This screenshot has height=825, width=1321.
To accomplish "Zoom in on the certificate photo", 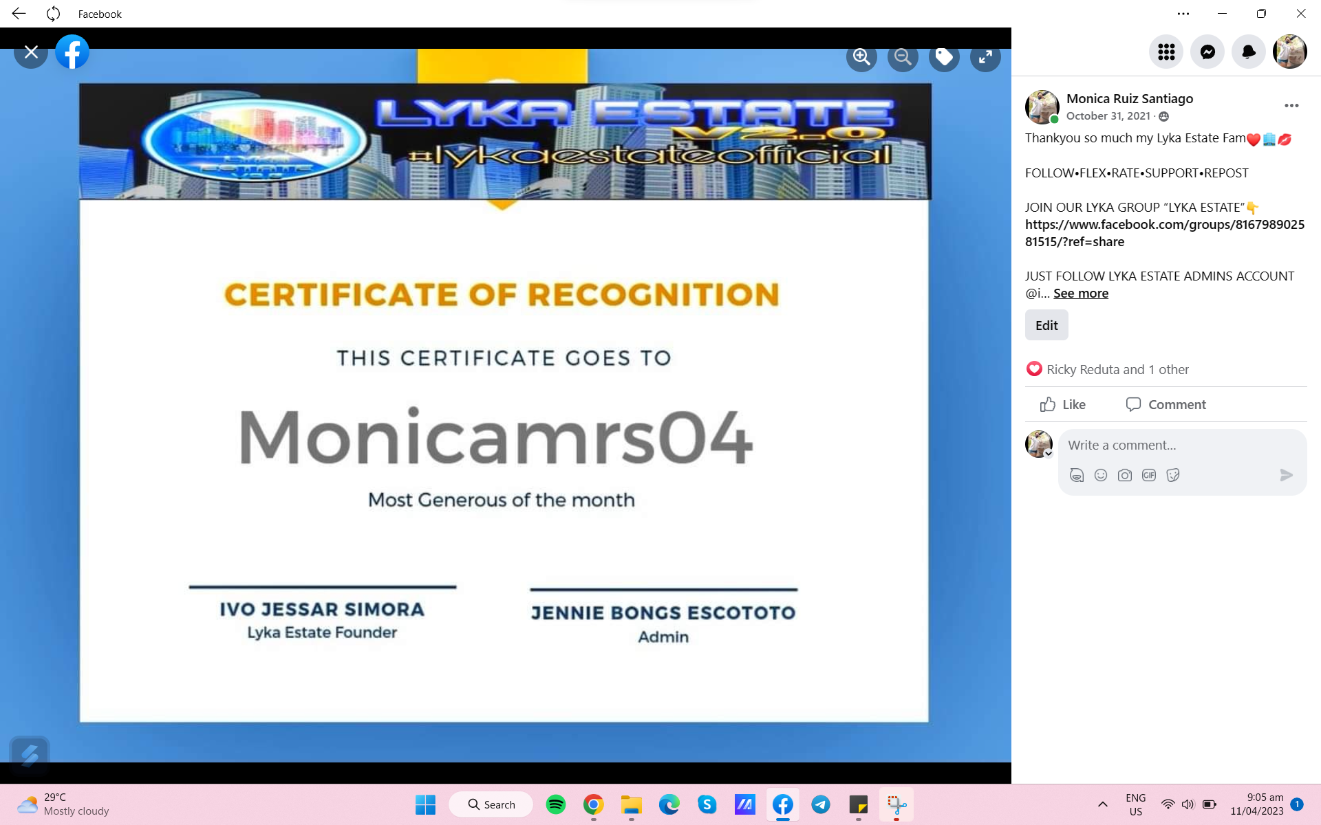I will pyautogui.click(x=861, y=57).
